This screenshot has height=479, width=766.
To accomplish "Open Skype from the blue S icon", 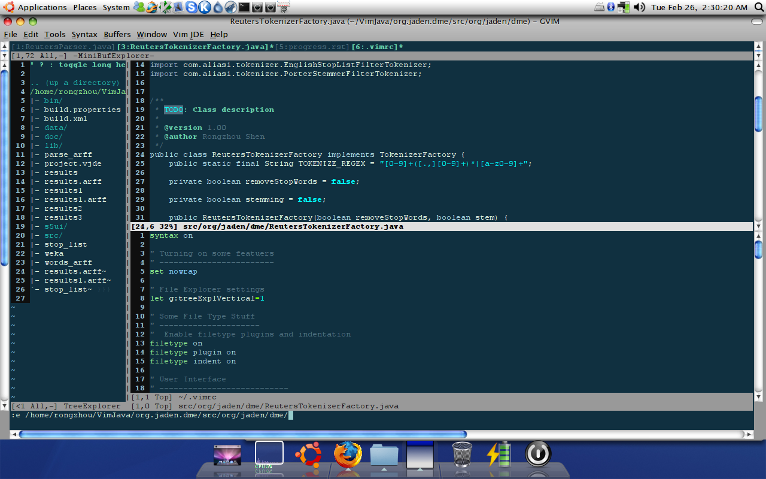I will tap(192, 7).
